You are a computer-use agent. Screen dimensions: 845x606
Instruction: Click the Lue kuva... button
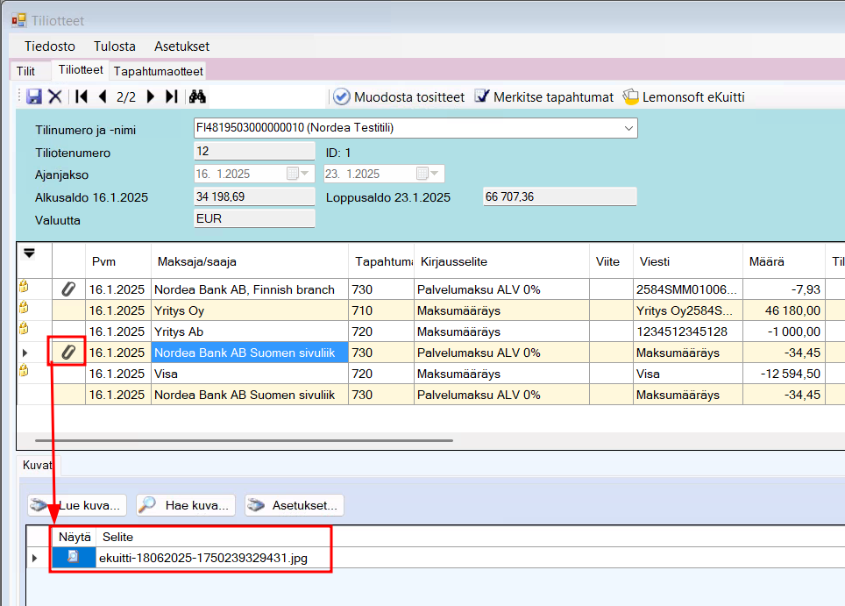78,505
